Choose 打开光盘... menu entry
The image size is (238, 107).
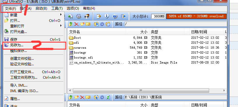point(34,32)
